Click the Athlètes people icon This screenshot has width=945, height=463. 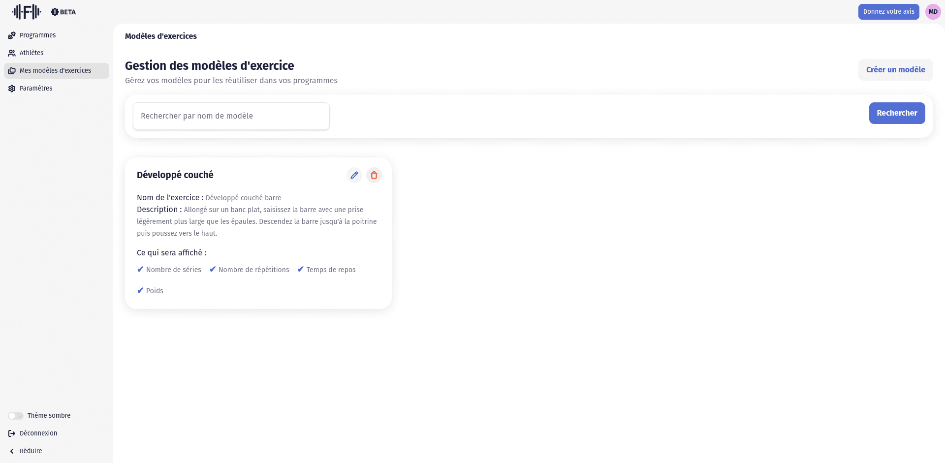pyautogui.click(x=12, y=53)
